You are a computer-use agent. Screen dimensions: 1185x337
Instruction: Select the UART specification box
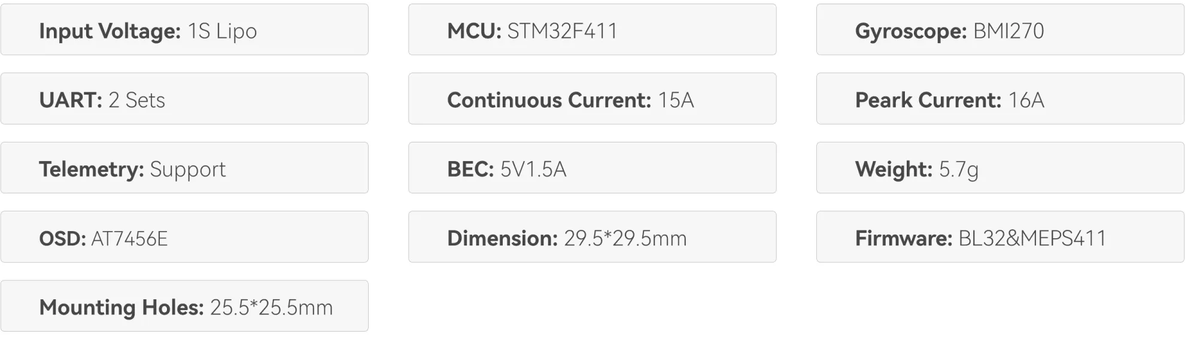coord(184,99)
